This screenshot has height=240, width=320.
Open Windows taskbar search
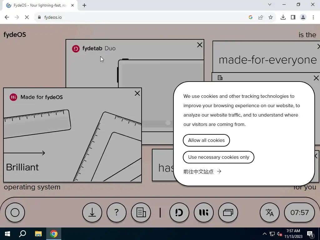[22, 234]
